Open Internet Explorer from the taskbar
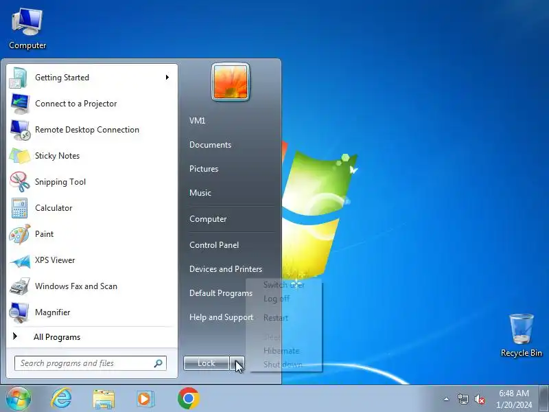 (61, 398)
